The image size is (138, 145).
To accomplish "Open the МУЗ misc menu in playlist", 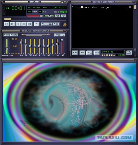I will [97, 53].
